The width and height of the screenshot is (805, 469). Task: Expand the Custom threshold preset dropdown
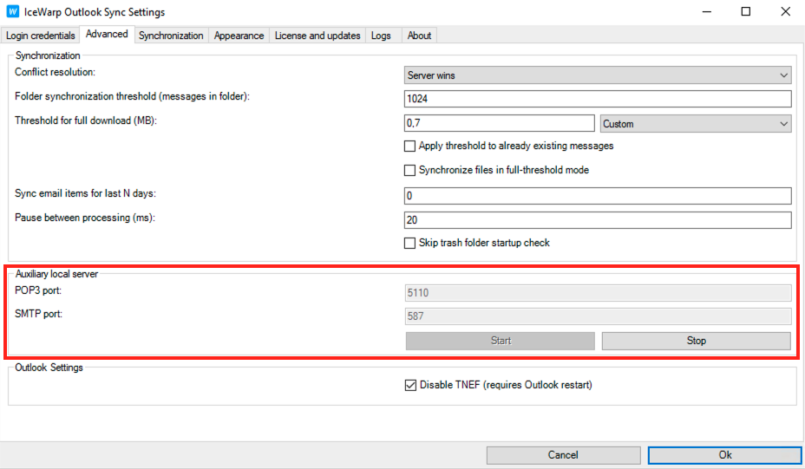pyautogui.click(x=696, y=124)
